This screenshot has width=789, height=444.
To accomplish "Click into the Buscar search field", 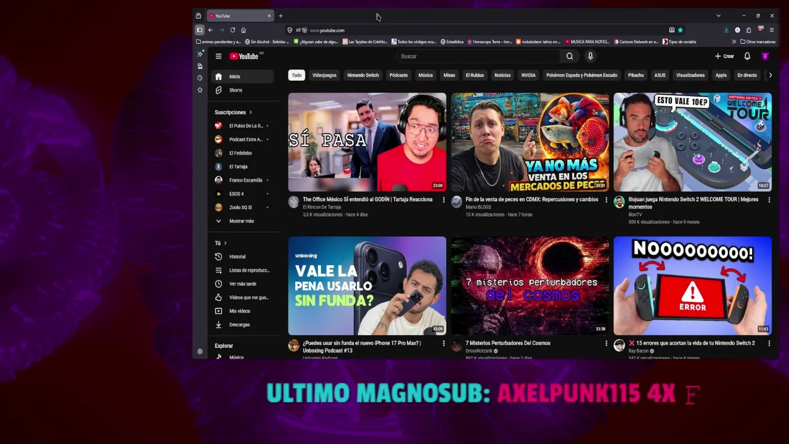I will pyautogui.click(x=478, y=56).
